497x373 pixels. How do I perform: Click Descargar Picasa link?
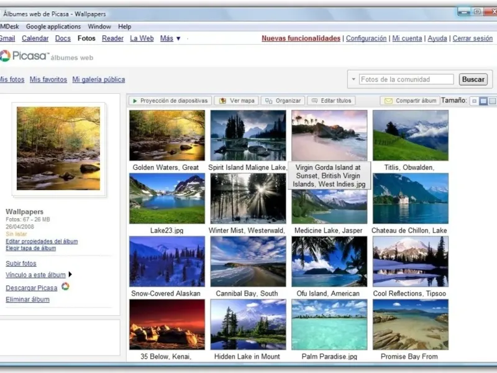point(32,288)
